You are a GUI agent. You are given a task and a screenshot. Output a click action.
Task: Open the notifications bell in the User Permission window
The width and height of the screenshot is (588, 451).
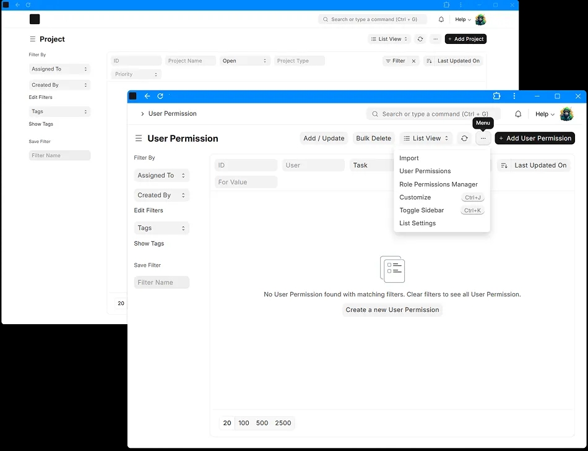point(518,114)
